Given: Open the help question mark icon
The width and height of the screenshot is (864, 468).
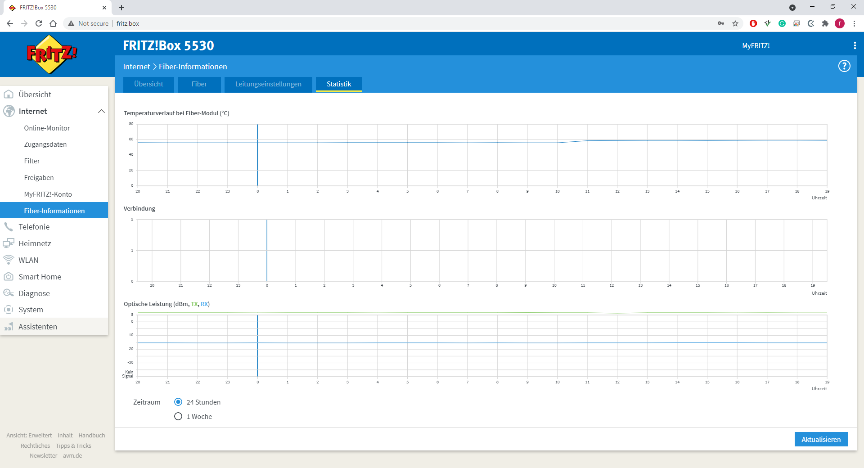Looking at the screenshot, I should click(x=844, y=66).
